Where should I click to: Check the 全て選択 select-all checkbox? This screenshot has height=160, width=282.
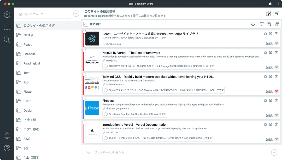[x=86, y=24]
